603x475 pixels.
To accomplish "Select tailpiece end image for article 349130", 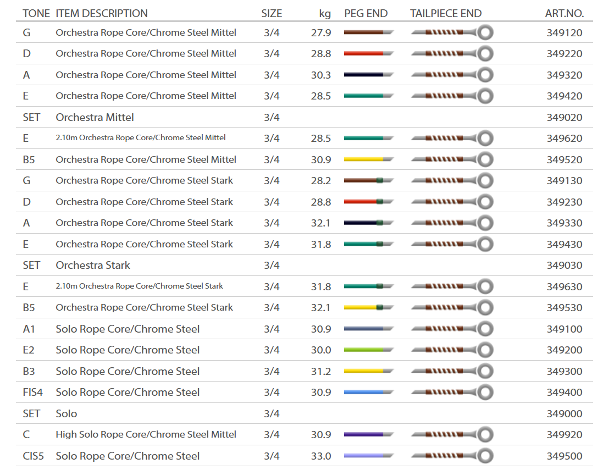I will click(452, 181).
